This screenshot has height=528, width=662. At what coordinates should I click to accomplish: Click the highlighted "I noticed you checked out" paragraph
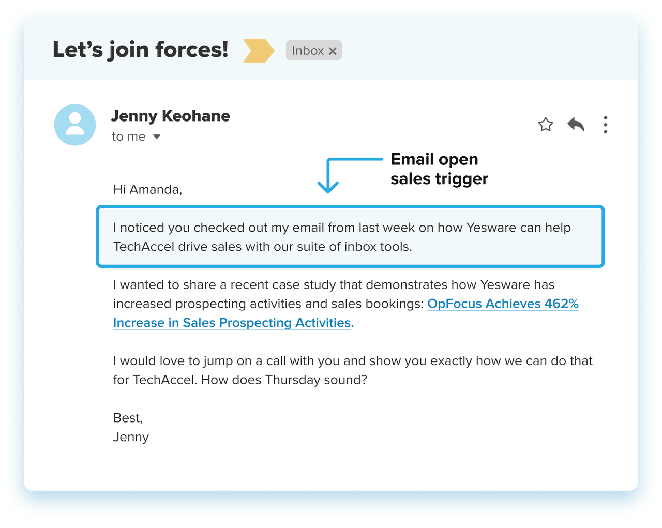click(x=341, y=237)
